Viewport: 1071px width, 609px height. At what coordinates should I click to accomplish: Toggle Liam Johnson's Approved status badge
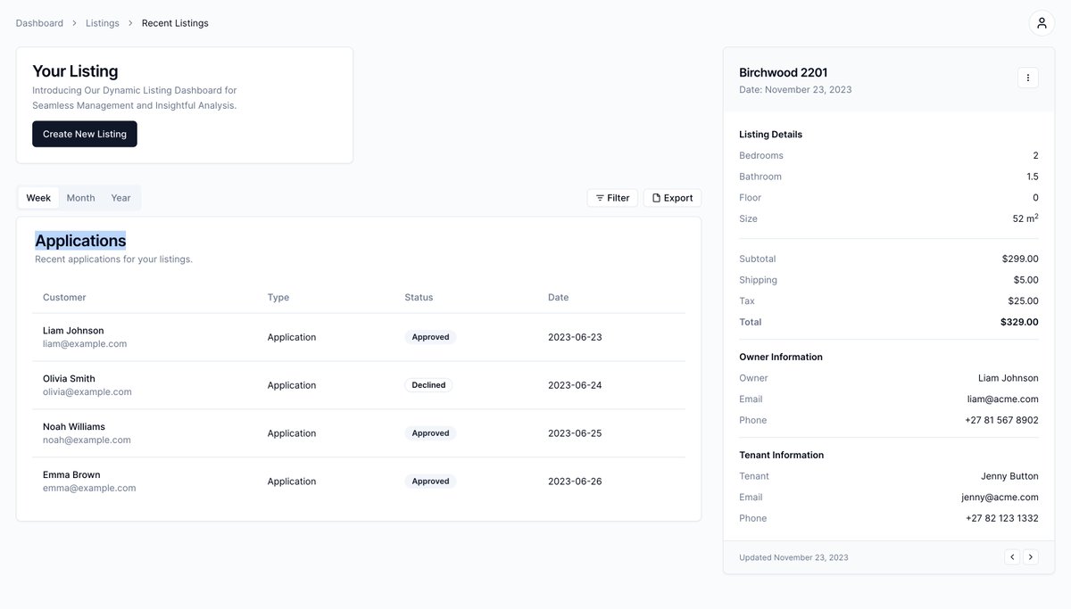point(430,336)
